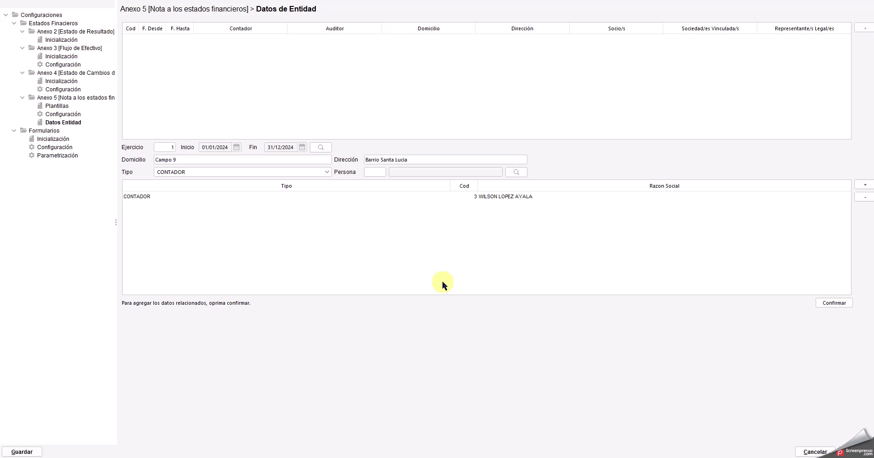874x458 pixels.
Task: Click the plus button beside the Tipo table
Action: tap(865, 185)
